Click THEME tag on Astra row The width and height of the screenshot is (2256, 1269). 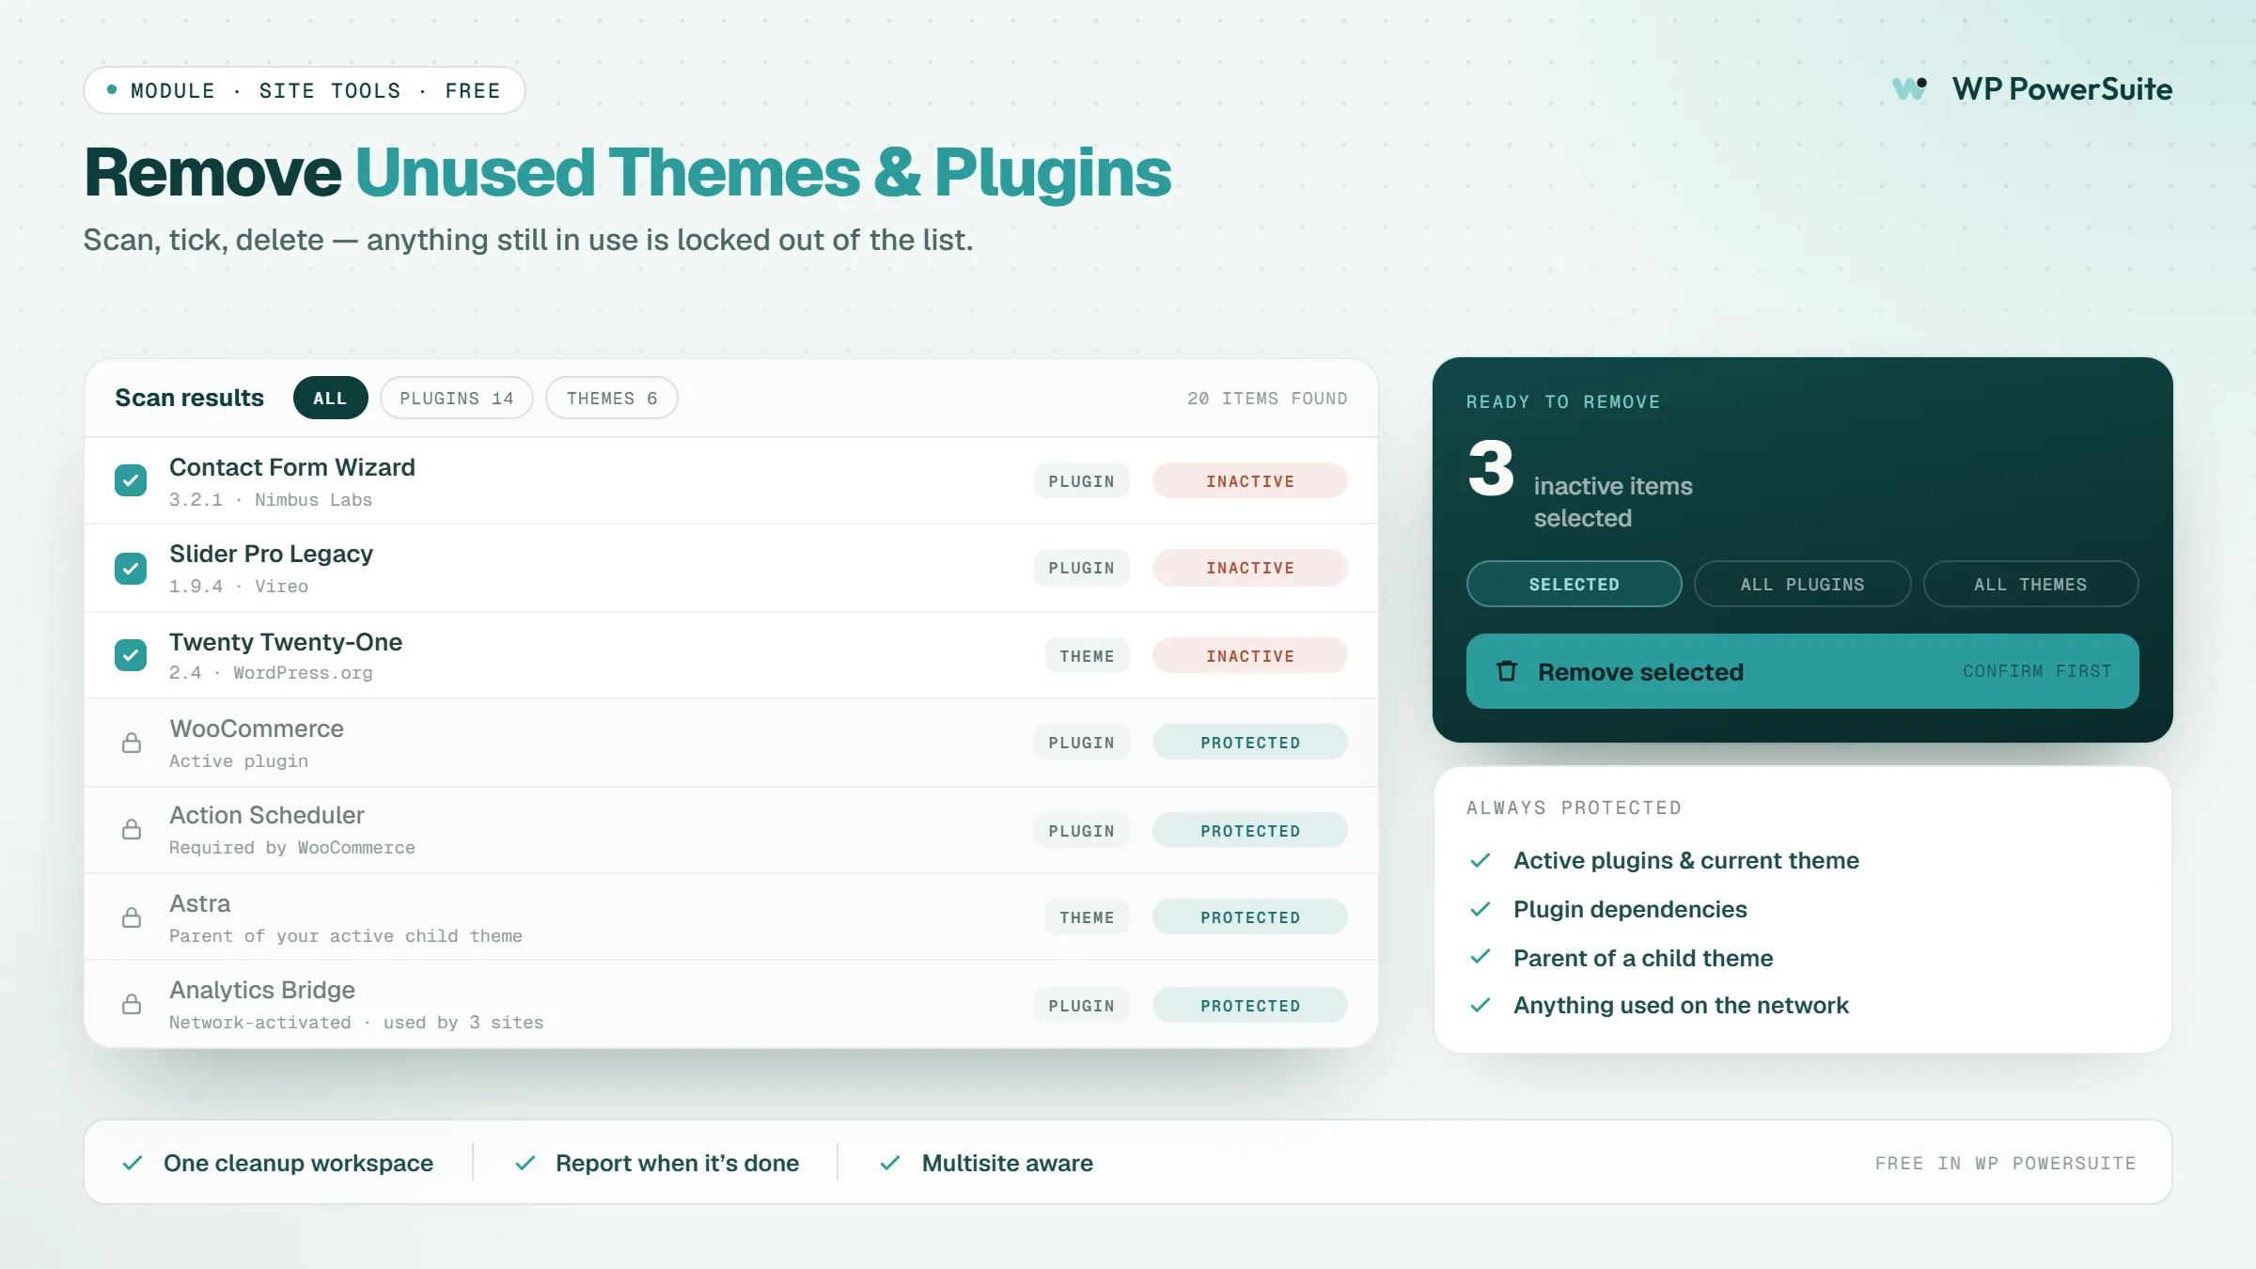click(1088, 916)
